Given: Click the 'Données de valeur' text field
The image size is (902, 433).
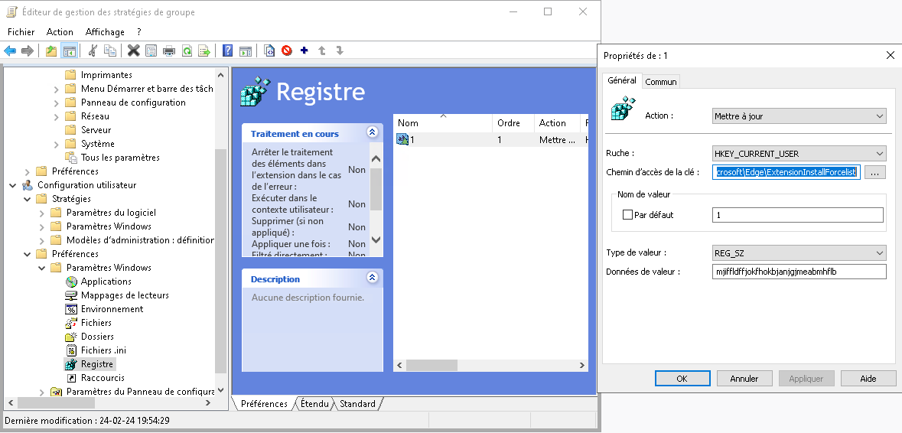Looking at the screenshot, I should tap(799, 272).
